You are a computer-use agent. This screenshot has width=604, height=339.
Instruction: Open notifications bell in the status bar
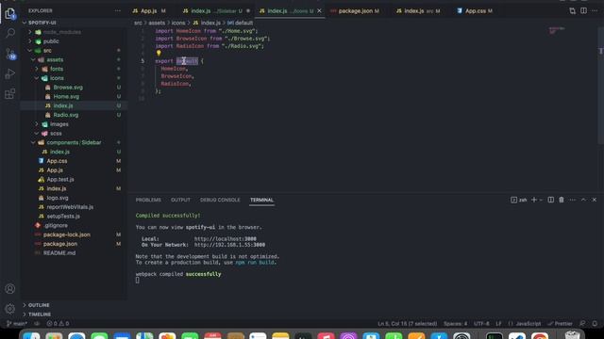point(595,324)
